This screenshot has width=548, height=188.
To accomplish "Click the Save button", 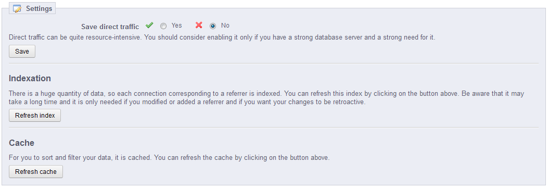I will pos(22,52).
